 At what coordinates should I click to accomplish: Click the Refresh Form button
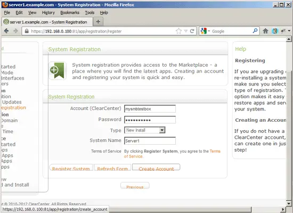pyautogui.click(x=112, y=168)
